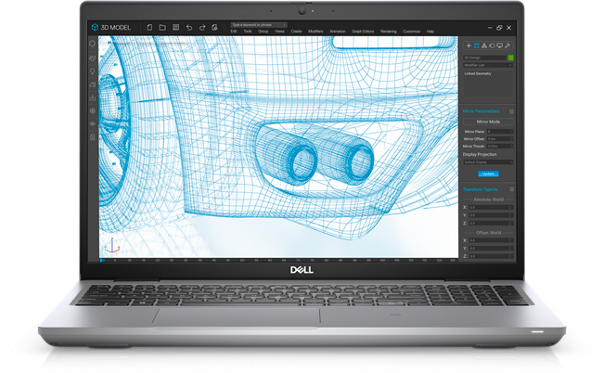Click the Absolute World X field
Viewport: 603px width, 373px height.
point(491,207)
